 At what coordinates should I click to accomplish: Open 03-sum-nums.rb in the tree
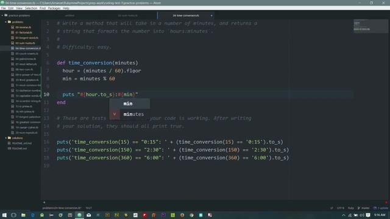[25, 43]
